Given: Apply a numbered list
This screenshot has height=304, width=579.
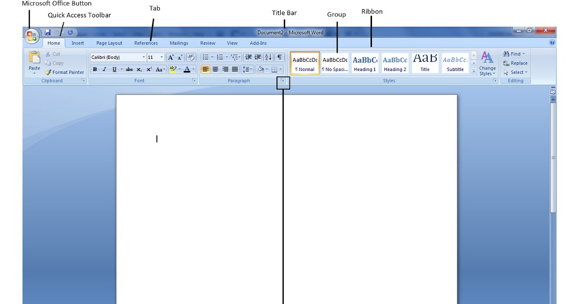Looking at the screenshot, I should tap(220, 57).
